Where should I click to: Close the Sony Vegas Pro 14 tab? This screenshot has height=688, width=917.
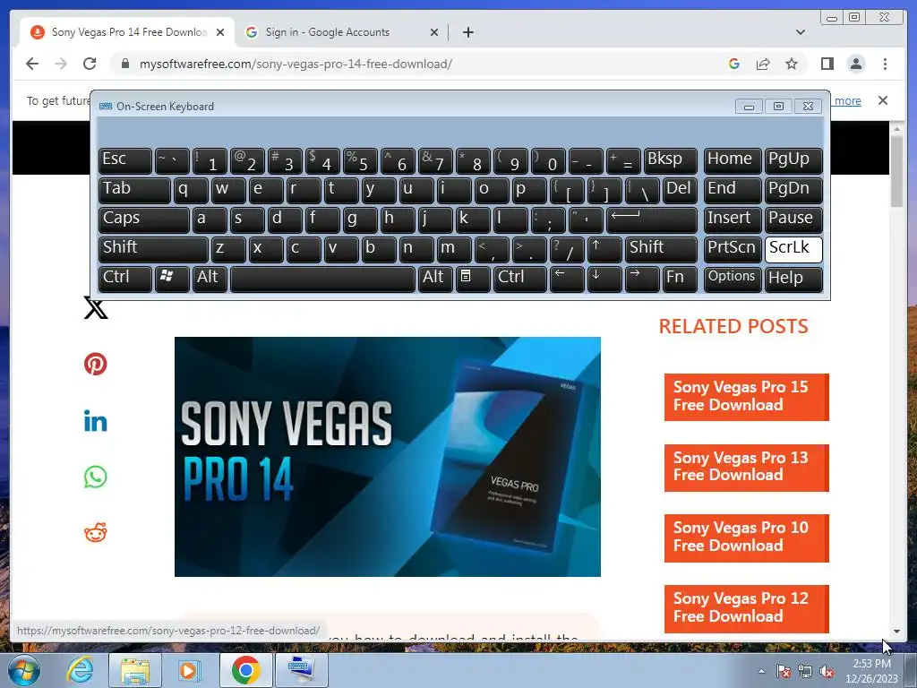[x=220, y=32]
